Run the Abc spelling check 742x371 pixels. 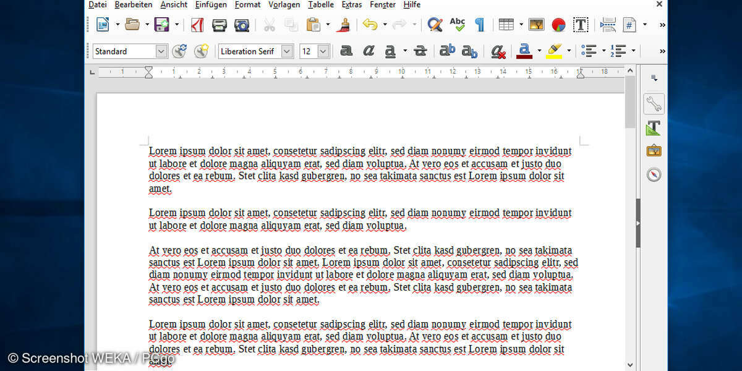[x=458, y=25]
